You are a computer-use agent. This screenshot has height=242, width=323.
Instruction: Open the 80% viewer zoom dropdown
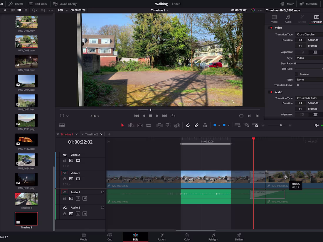(61, 10)
